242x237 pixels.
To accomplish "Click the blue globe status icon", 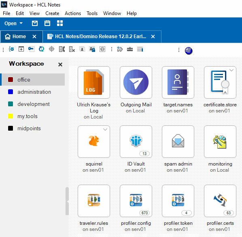I will click(189, 51).
